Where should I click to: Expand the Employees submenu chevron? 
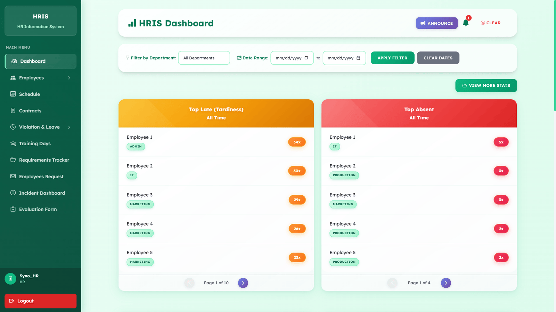tap(69, 78)
